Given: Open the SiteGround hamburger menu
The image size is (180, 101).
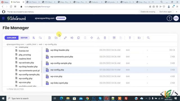Looking at the screenshot, I should [x=3, y=18].
